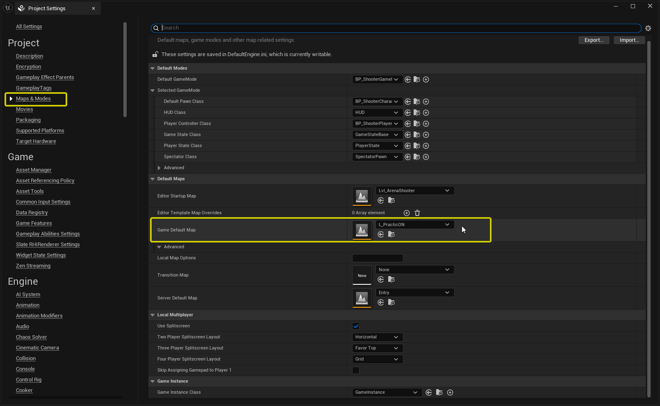Use selected asset arrow for Default Pawn Class
The width and height of the screenshot is (660, 406).
pyautogui.click(x=408, y=102)
